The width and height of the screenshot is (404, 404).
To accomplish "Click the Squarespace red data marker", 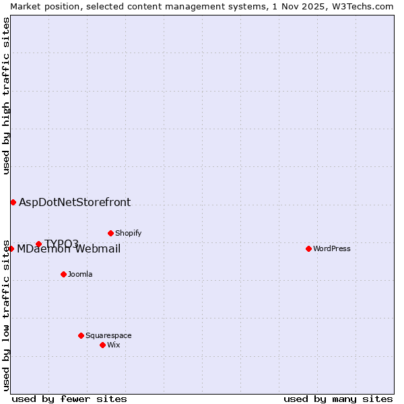I will click(81, 335).
